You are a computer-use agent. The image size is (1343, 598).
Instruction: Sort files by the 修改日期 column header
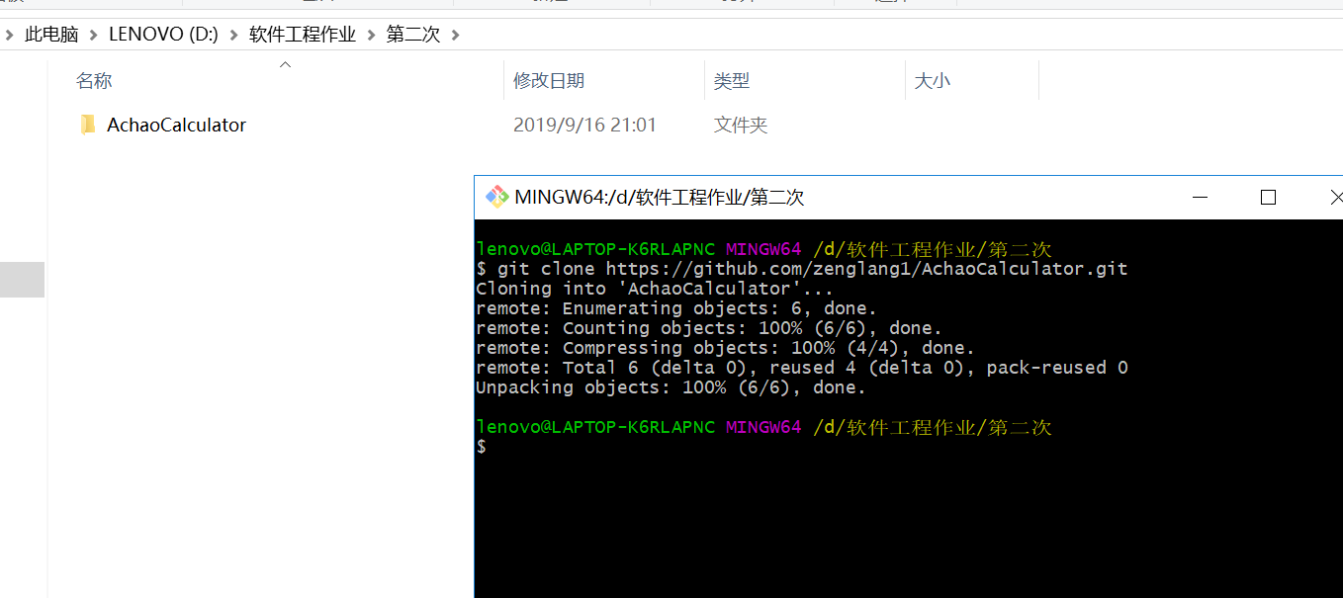point(549,81)
